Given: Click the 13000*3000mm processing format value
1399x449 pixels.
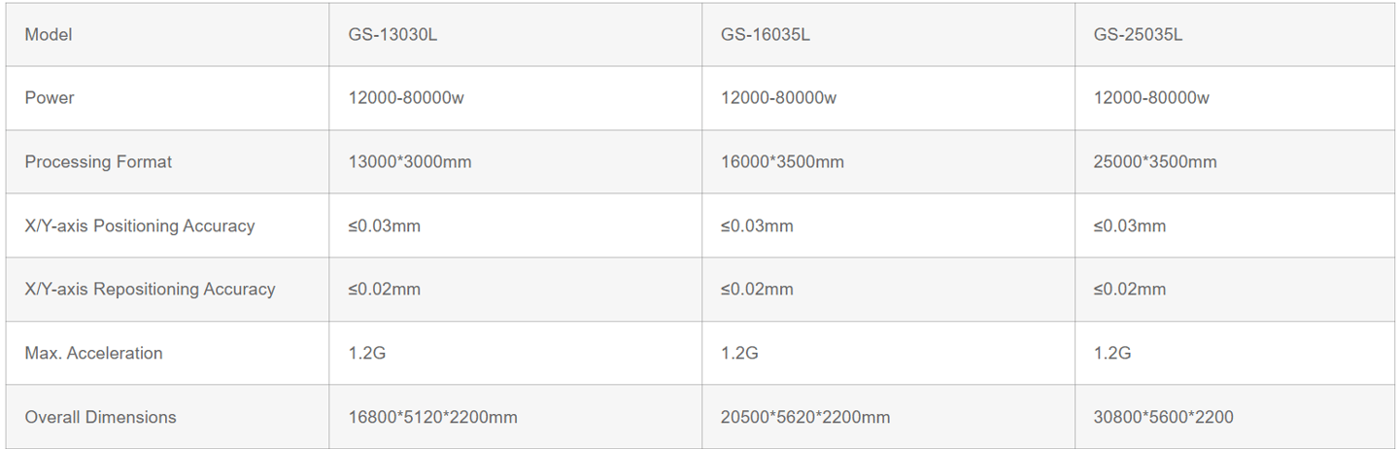Looking at the screenshot, I should click(x=410, y=162).
